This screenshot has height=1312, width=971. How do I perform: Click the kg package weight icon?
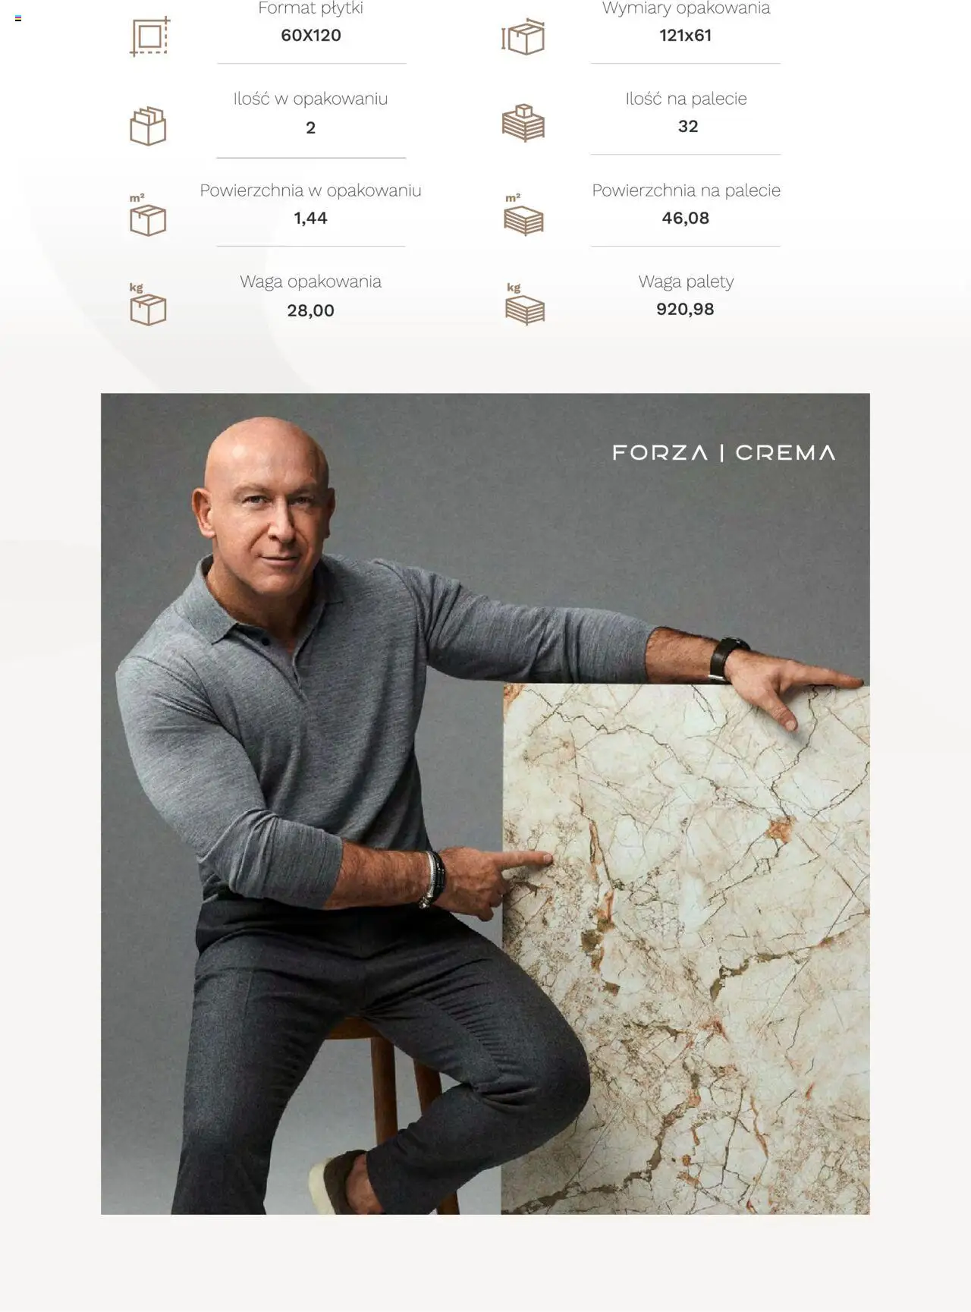(147, 304)
